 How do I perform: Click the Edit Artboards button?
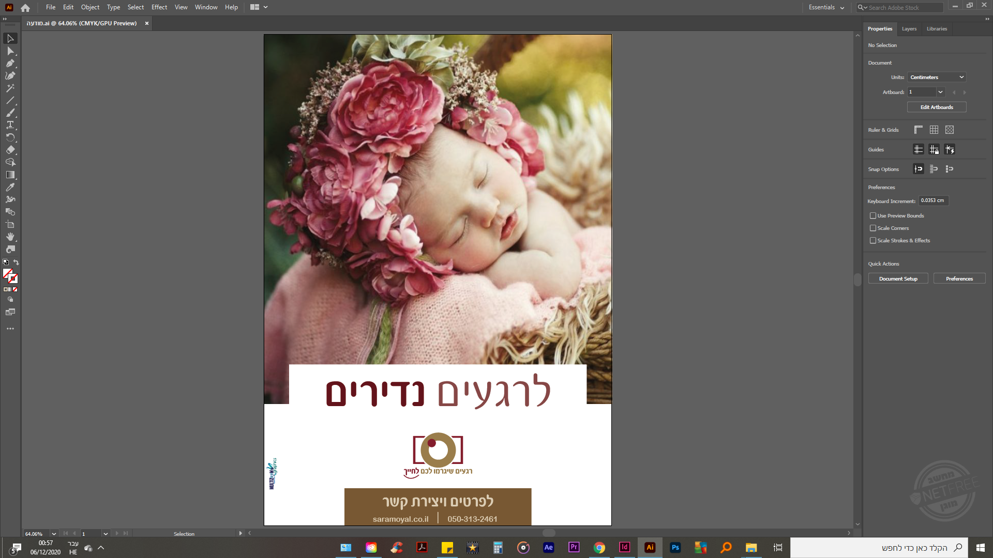tap(936, 107)
